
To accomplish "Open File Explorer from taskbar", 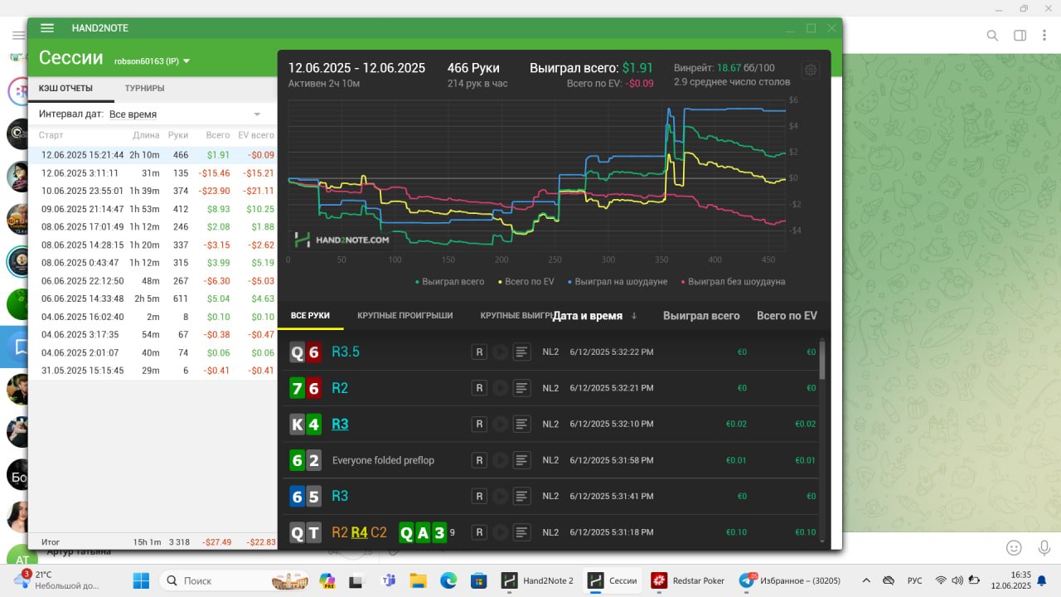I will point(418,580).
